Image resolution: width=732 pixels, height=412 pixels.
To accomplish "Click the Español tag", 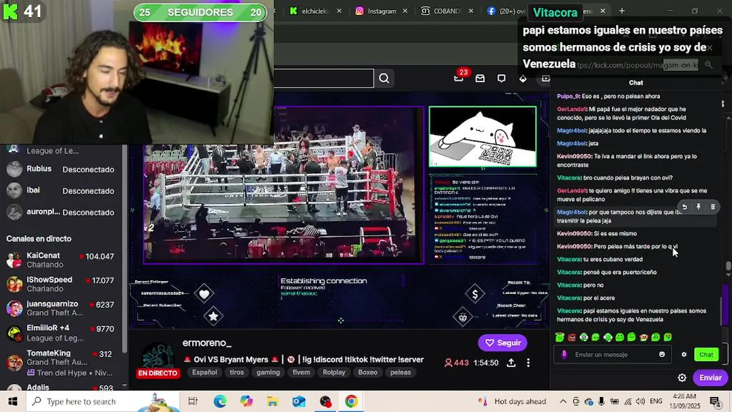I will (x=204, y=373).
